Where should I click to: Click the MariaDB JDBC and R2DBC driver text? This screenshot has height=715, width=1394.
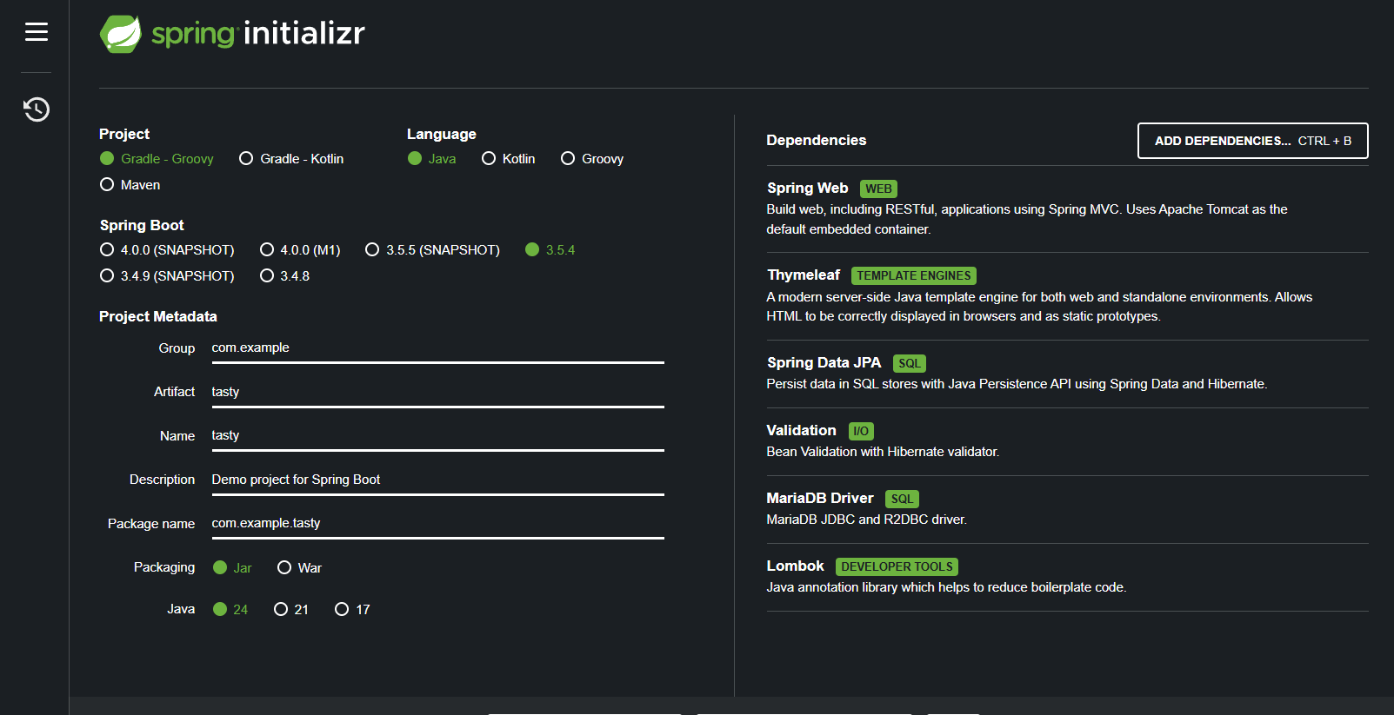click(866, 520)
